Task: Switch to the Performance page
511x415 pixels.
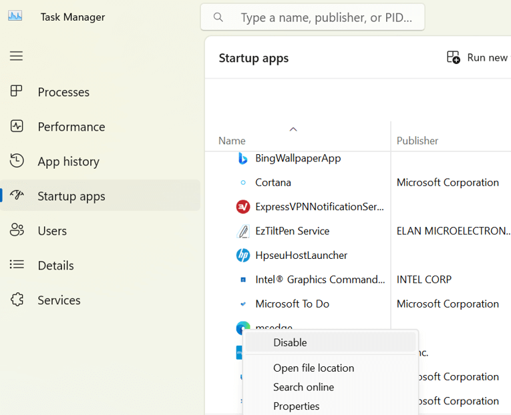Action: tap(71, 127)
